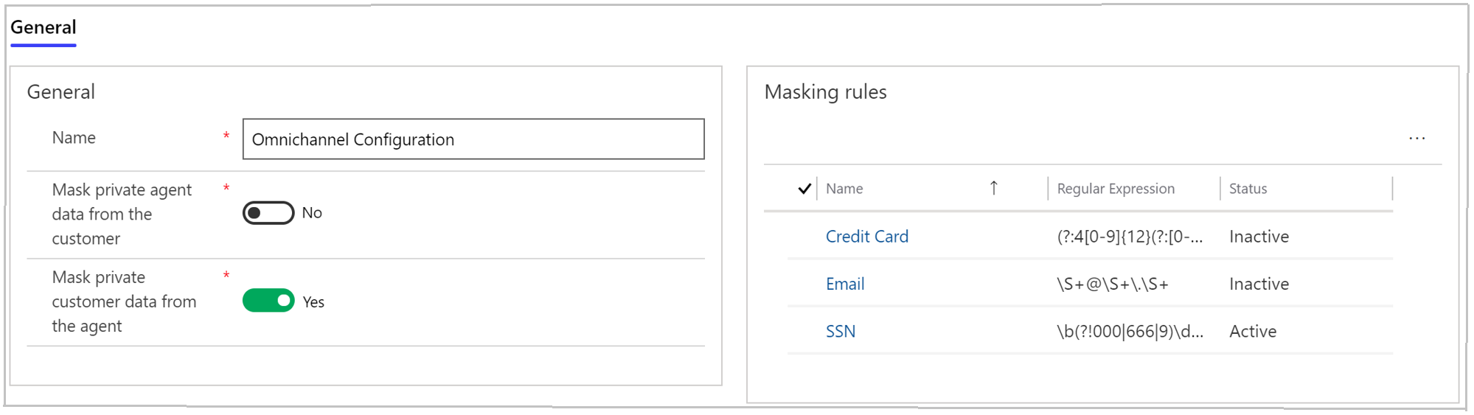The width and height of the screenshot is (1474, 415).
Task: Click the sort arrow in Name column
Action: [x=993, y=189]
